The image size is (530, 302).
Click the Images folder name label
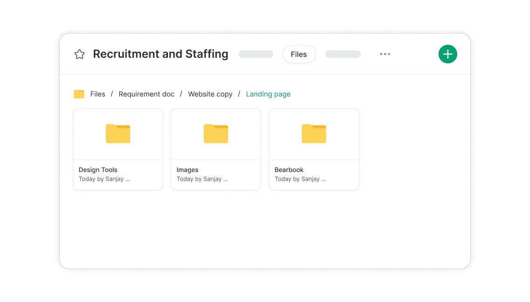click(188, 170)
